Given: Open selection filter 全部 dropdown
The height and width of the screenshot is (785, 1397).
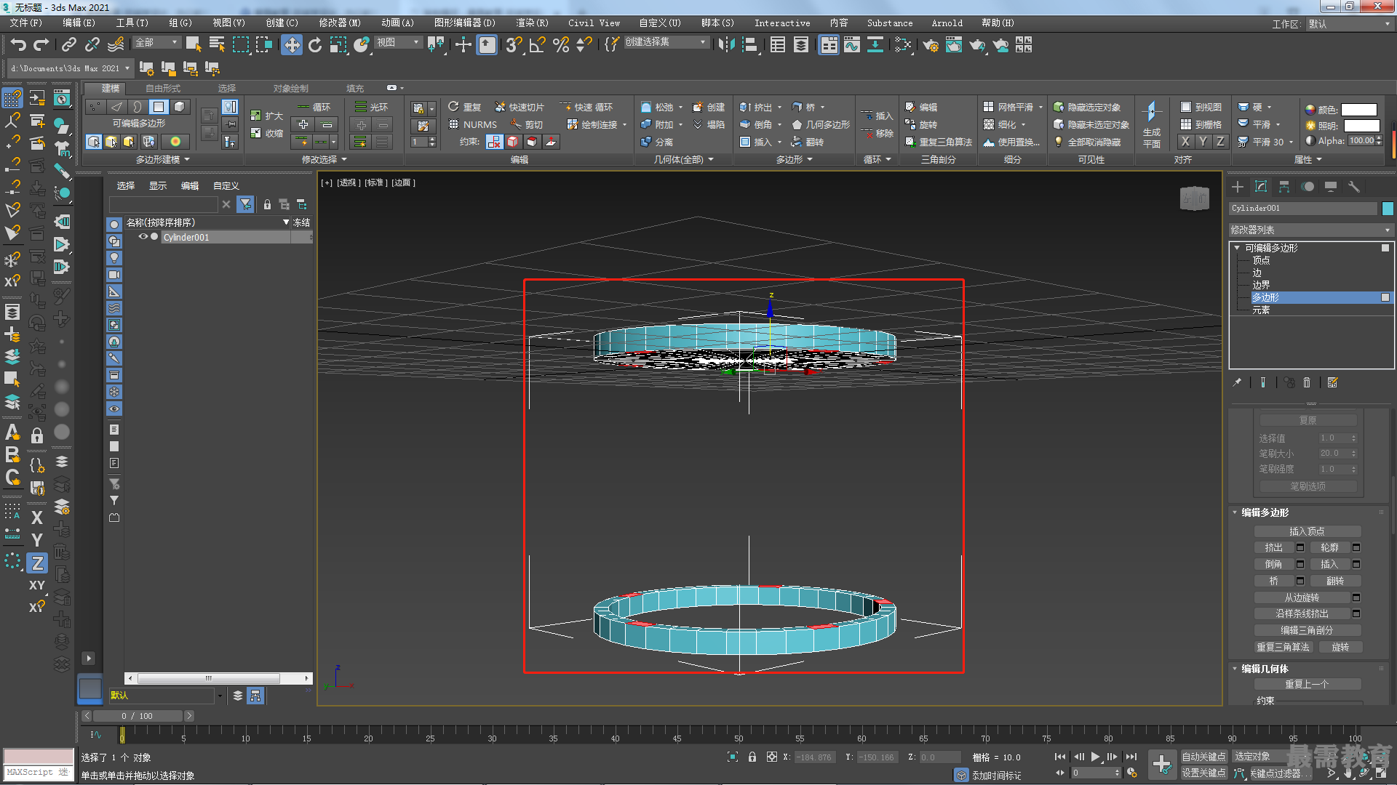Looking at the screenshot, I should click(156, 43).
